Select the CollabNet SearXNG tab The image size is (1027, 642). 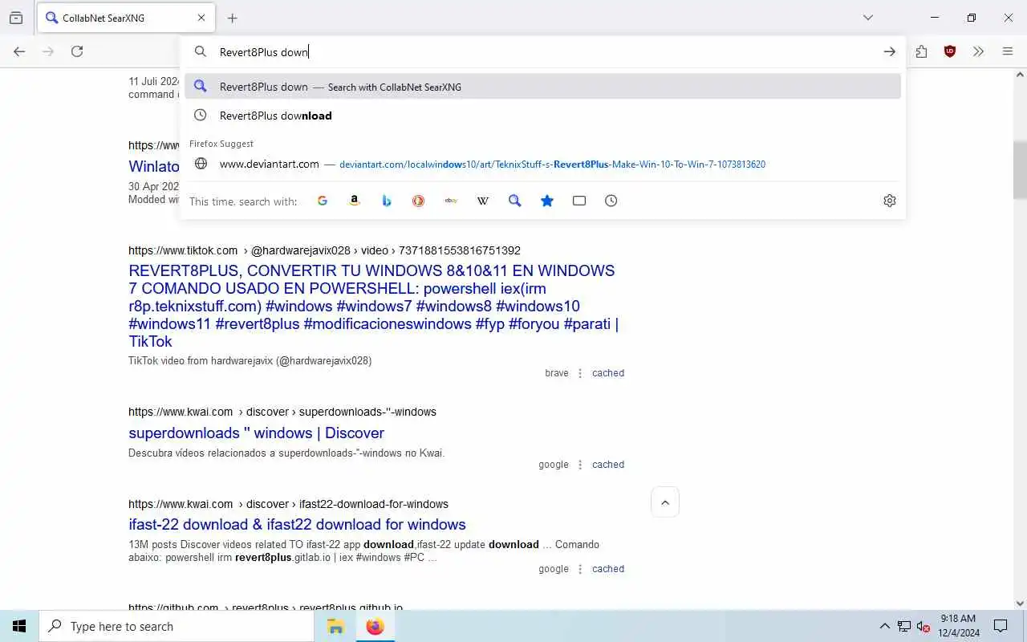point(125,18)
